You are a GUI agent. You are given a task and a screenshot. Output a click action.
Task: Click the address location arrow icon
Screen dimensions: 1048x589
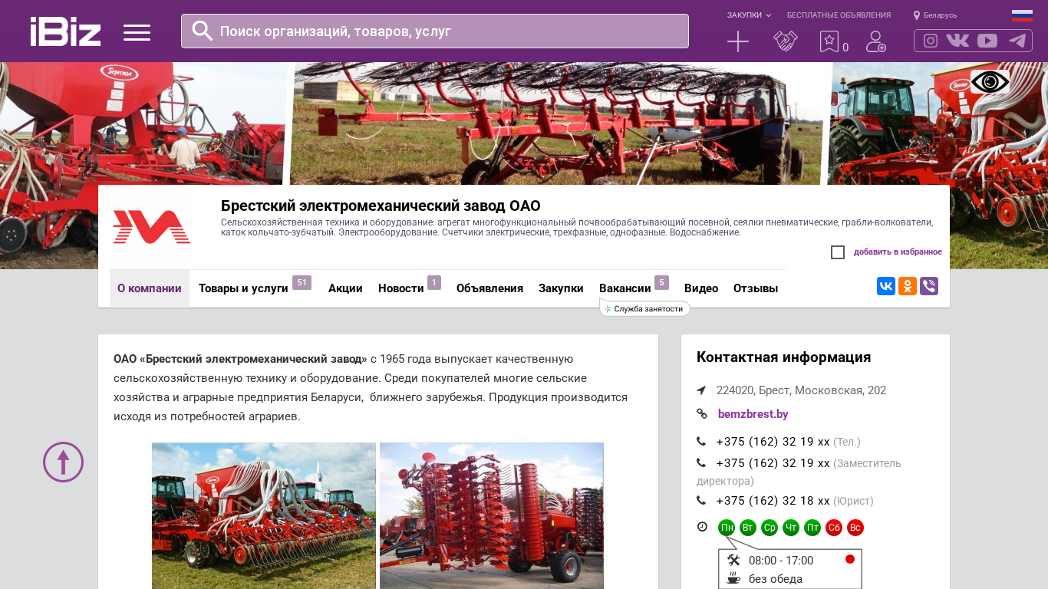[701, 390]
